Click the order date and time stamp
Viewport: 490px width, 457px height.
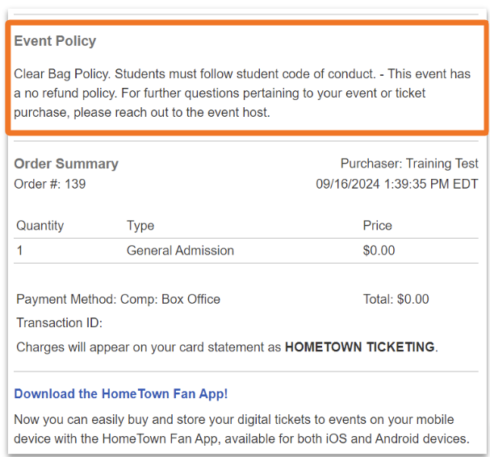396,184
